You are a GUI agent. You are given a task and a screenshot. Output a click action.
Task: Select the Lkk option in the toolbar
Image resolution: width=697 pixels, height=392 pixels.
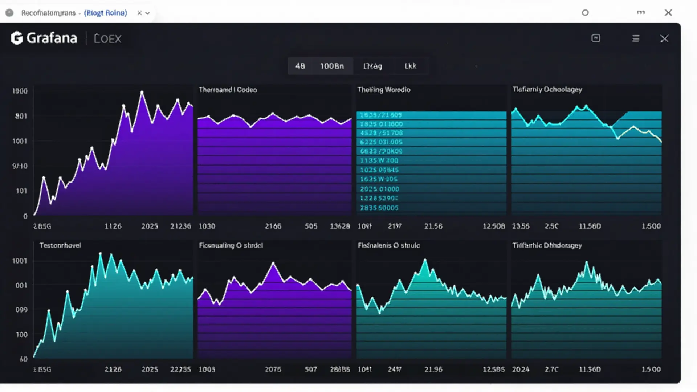411,66
